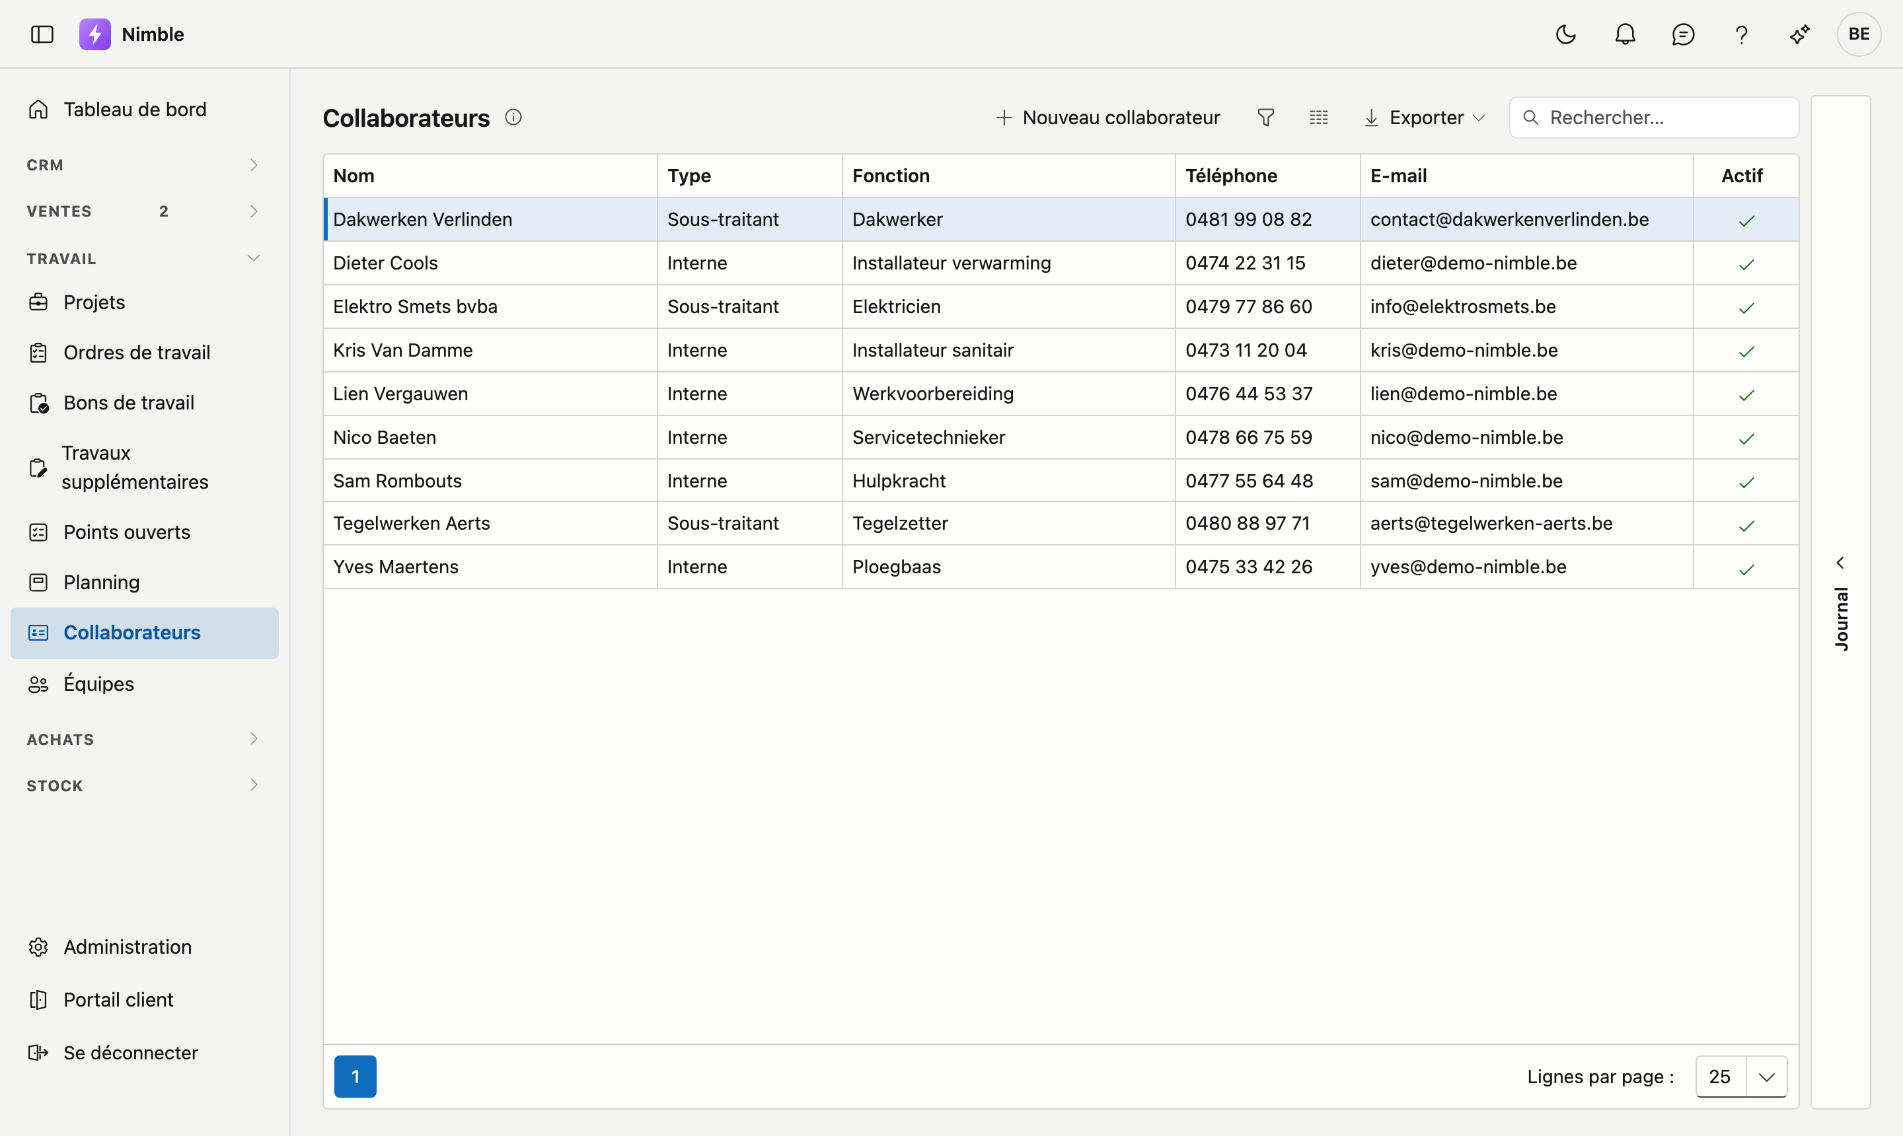Open Équipes in sidebar

tap(145, 684)
